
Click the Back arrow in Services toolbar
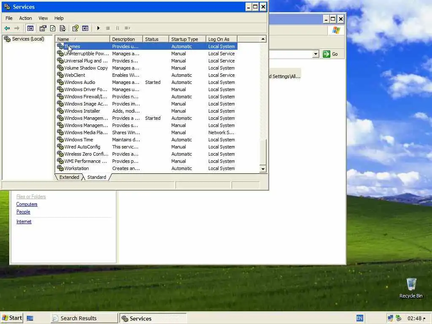coord(7,28)
